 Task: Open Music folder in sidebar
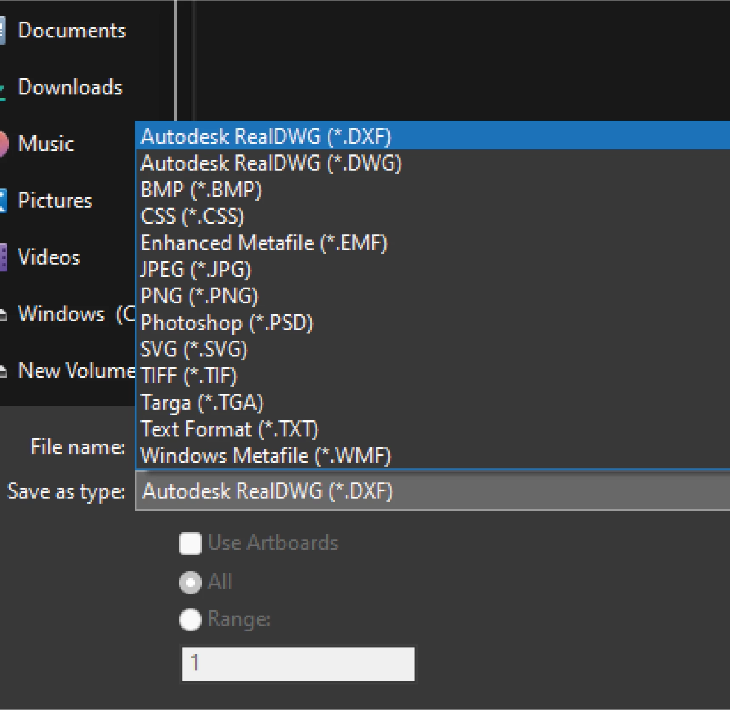click(46, 143)
